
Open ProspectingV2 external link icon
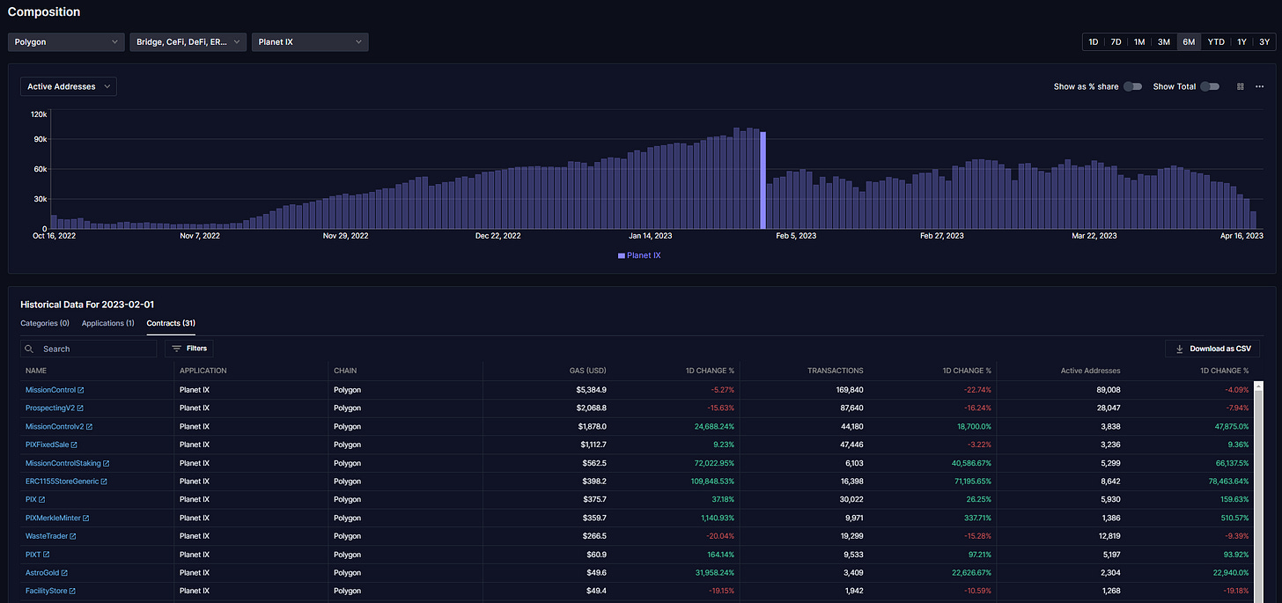tap(80, 408)
